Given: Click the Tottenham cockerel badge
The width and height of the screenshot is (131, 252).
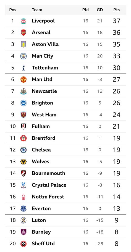Looking at the screenshot, I should [23, 68].
